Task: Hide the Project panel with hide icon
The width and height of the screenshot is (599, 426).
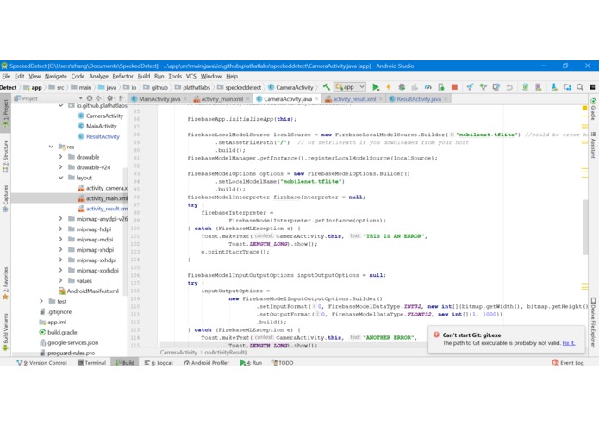Action: pos(122,98)
